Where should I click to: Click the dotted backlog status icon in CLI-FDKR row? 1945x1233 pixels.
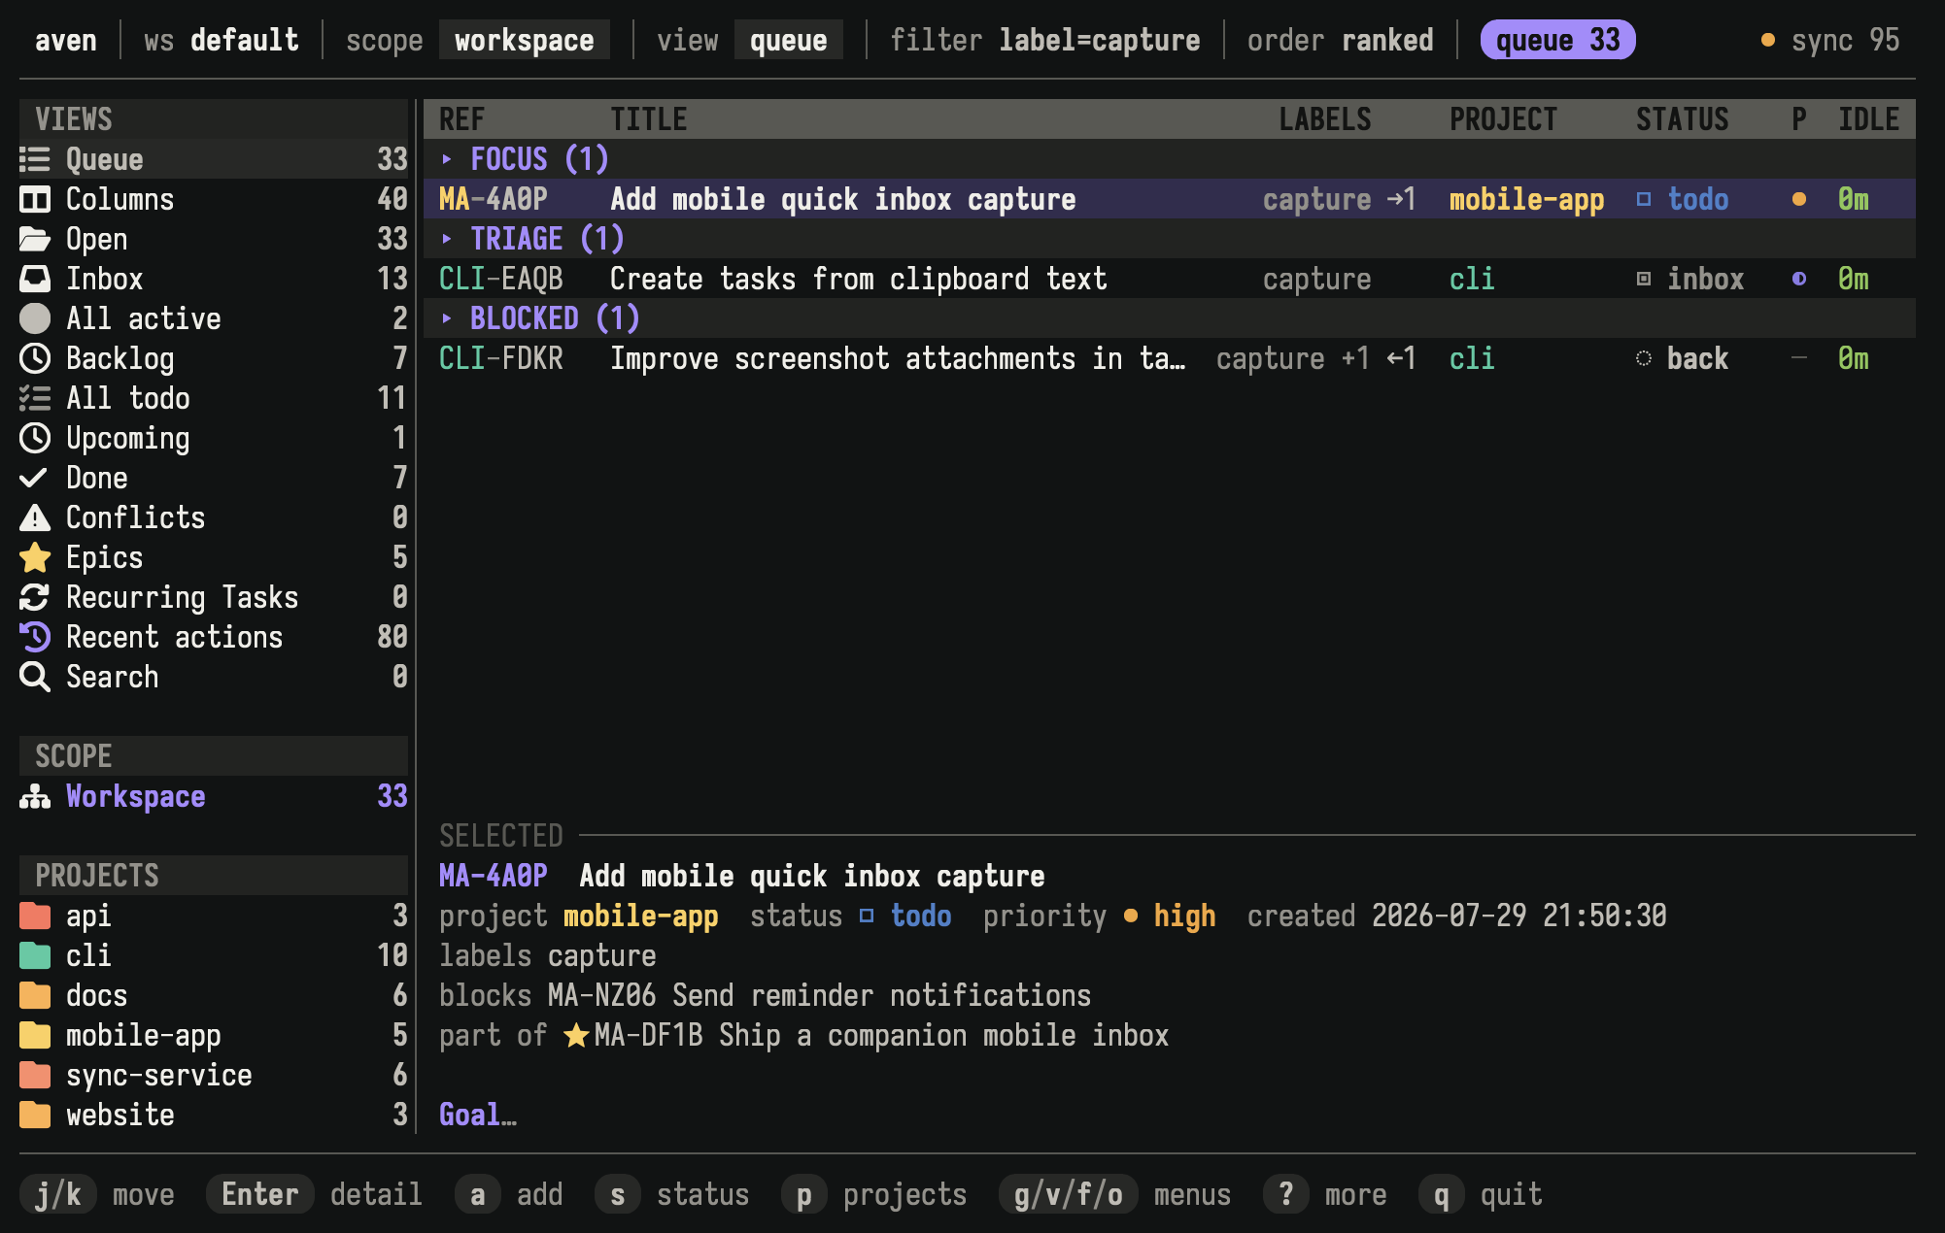click(1644, 358)
